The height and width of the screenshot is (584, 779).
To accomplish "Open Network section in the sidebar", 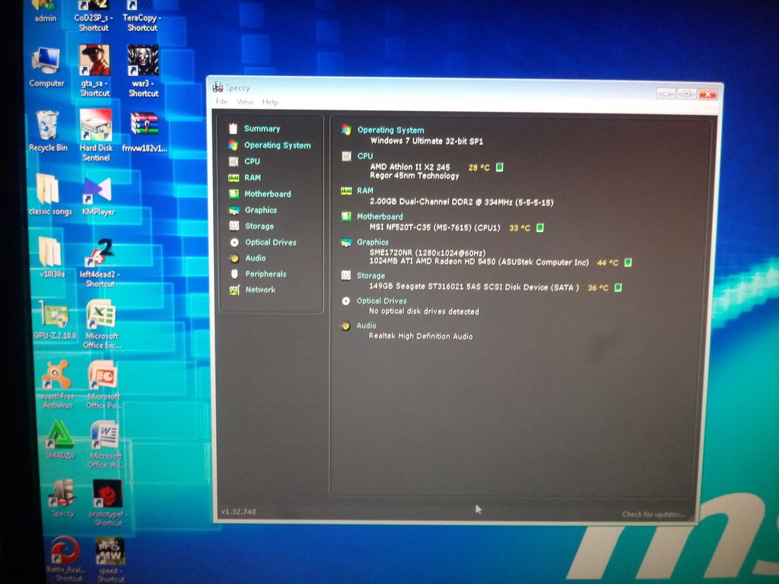I will click(x=260, y=290).
